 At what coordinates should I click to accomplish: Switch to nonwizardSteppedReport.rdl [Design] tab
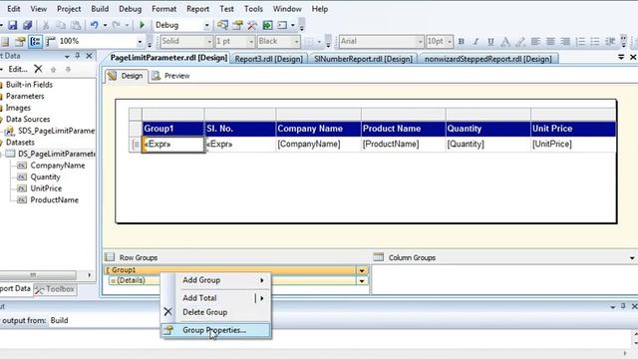pos(487,59)
